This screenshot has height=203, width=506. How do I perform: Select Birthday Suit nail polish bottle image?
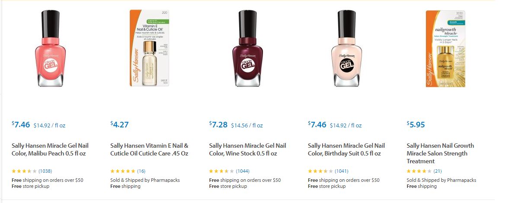pyautogui.click(x=346, y=48)
